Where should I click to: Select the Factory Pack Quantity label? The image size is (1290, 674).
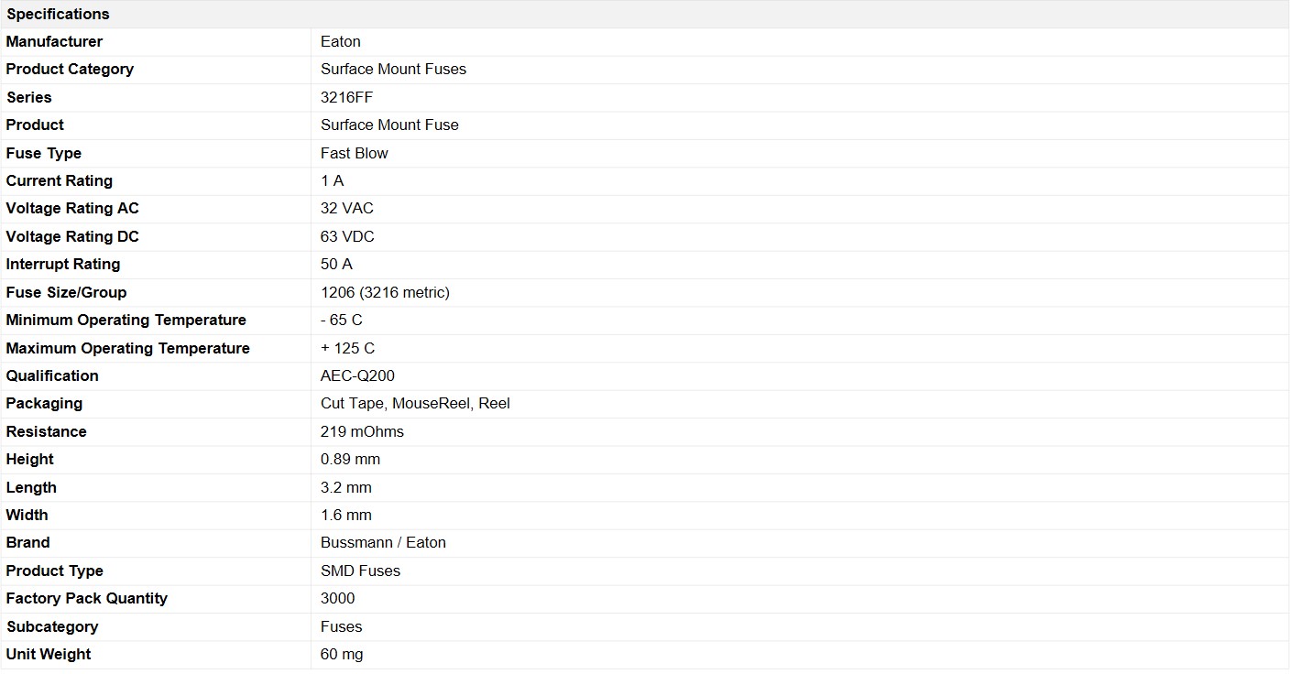pyautogui.click(x=87, y=598)
